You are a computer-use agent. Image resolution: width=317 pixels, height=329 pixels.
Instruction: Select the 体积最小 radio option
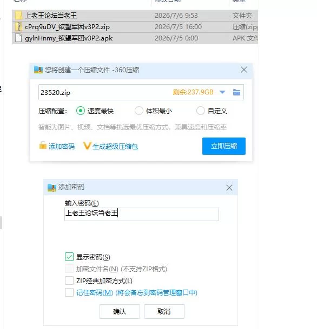pyautogui.click(x=139, y=111)
